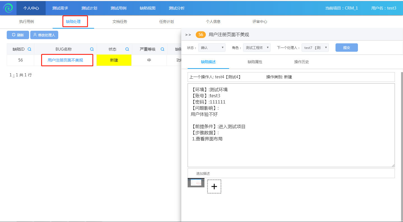This screenshot has width=403, height=222.
Task: Open the 操作历史 tab
Action: [301, 62]
